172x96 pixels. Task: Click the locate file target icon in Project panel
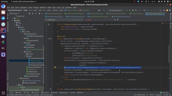click(29, 14)
